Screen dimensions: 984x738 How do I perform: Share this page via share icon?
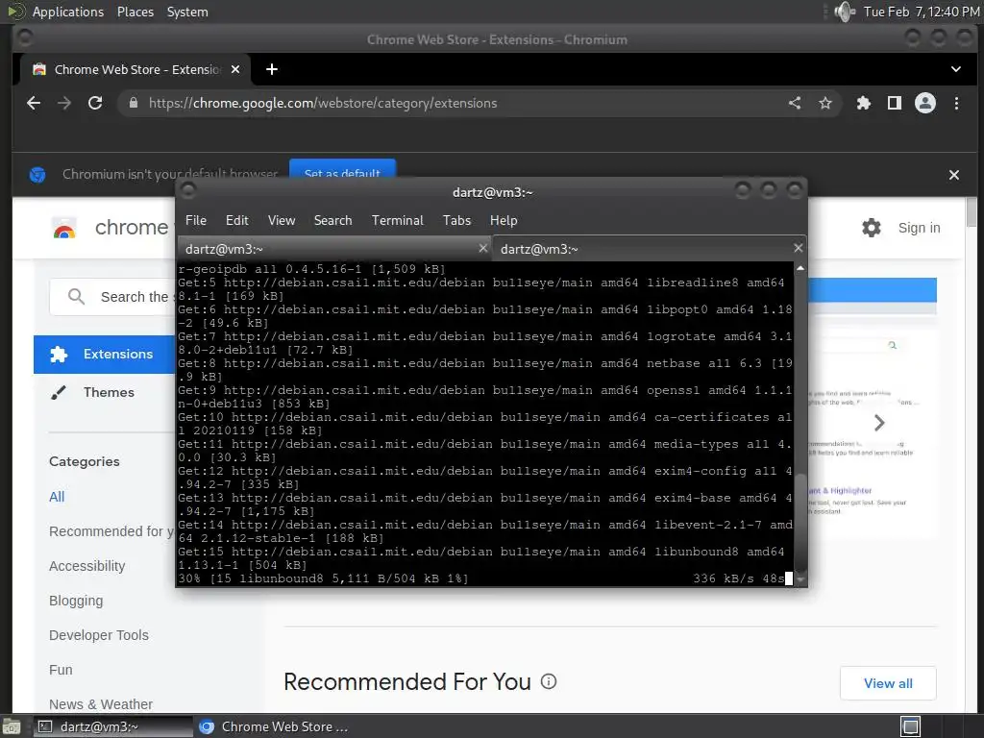click(x=795, y=103)
